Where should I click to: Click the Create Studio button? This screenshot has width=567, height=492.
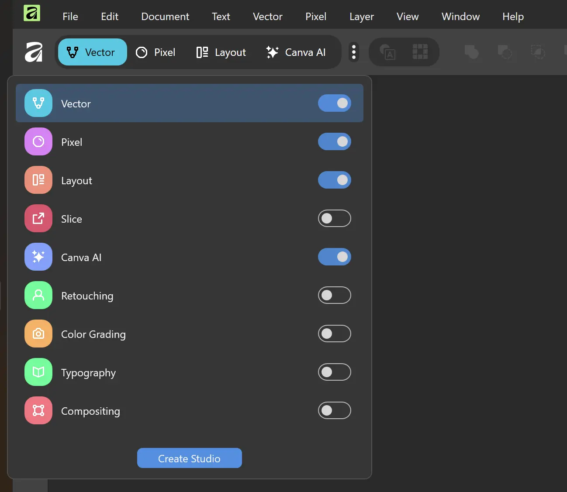(x=189, y=458)
